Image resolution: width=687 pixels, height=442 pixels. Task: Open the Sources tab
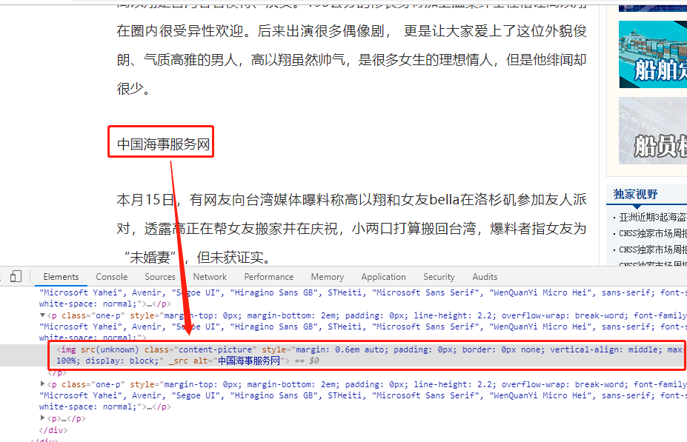click(160, 277)
